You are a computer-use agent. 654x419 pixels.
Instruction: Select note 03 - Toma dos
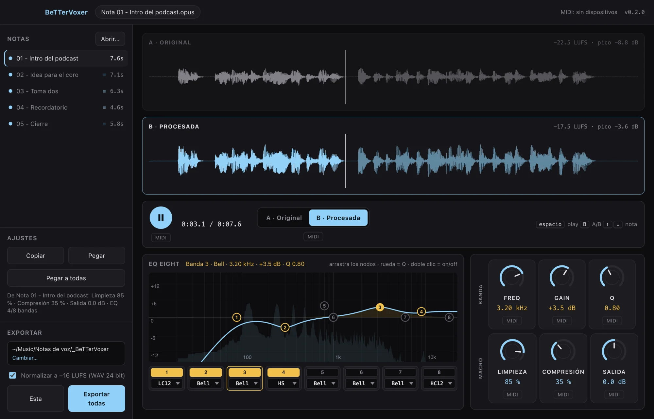click(66, 91)
